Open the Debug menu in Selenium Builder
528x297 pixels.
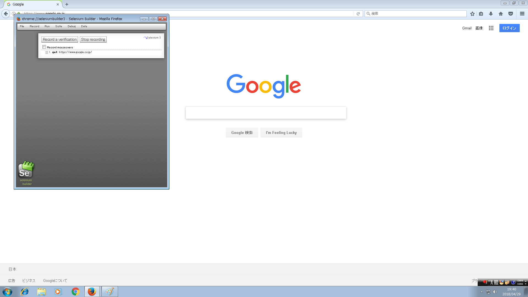tap(71, 26)
